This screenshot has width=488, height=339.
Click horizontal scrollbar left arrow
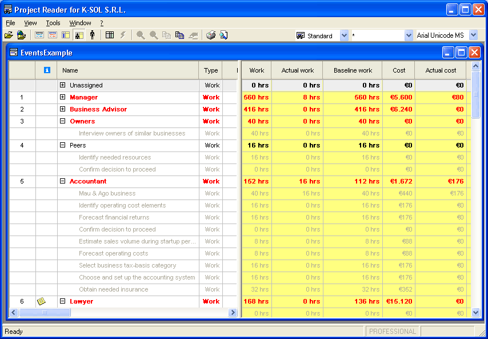coord(14,313)
